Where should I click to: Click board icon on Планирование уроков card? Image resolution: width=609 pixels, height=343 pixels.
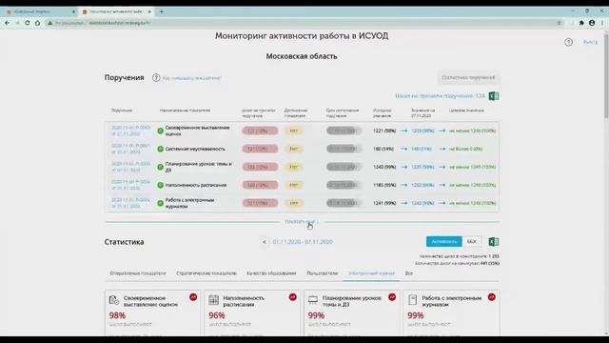(x=313, y=300)
